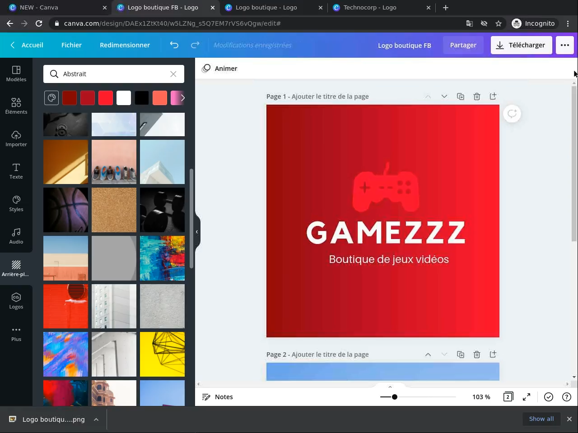Click the Animer button
Screen dimensions: 578x433
pos(220,69)
